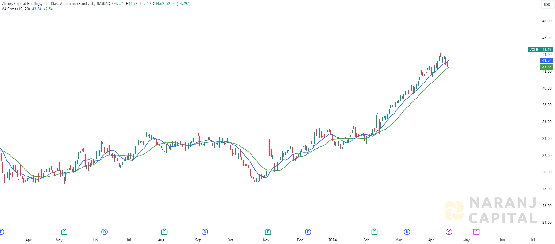Click the green VCTR symbol price tag
The height and width of the screenshot is (244, 555).
[x=534, y=49]
